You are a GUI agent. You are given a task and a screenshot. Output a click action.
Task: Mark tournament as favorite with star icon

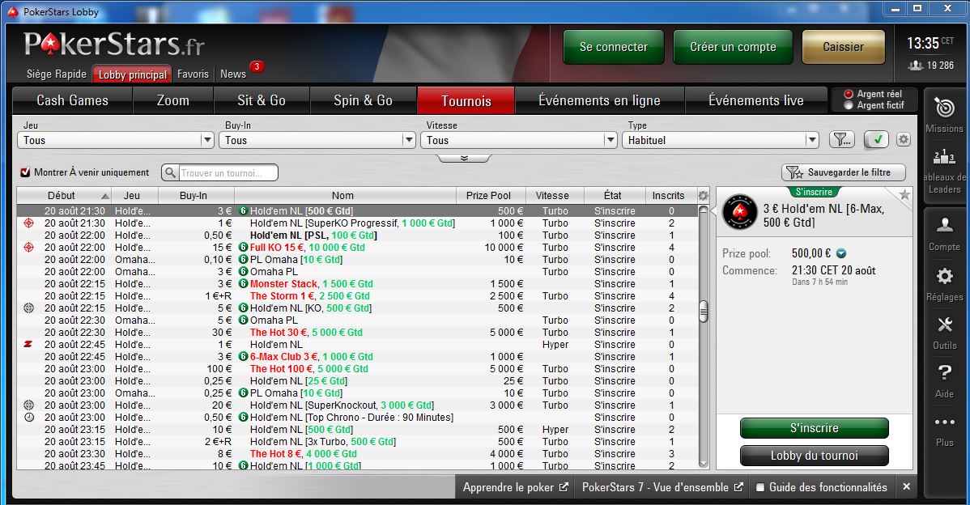tap(904, 195)
